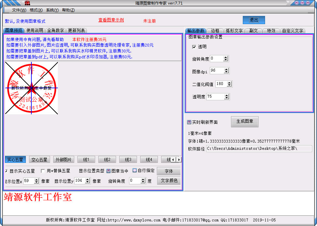Select the 线2 line tool
Screen dimensions: 317x226
click(107, 159)
